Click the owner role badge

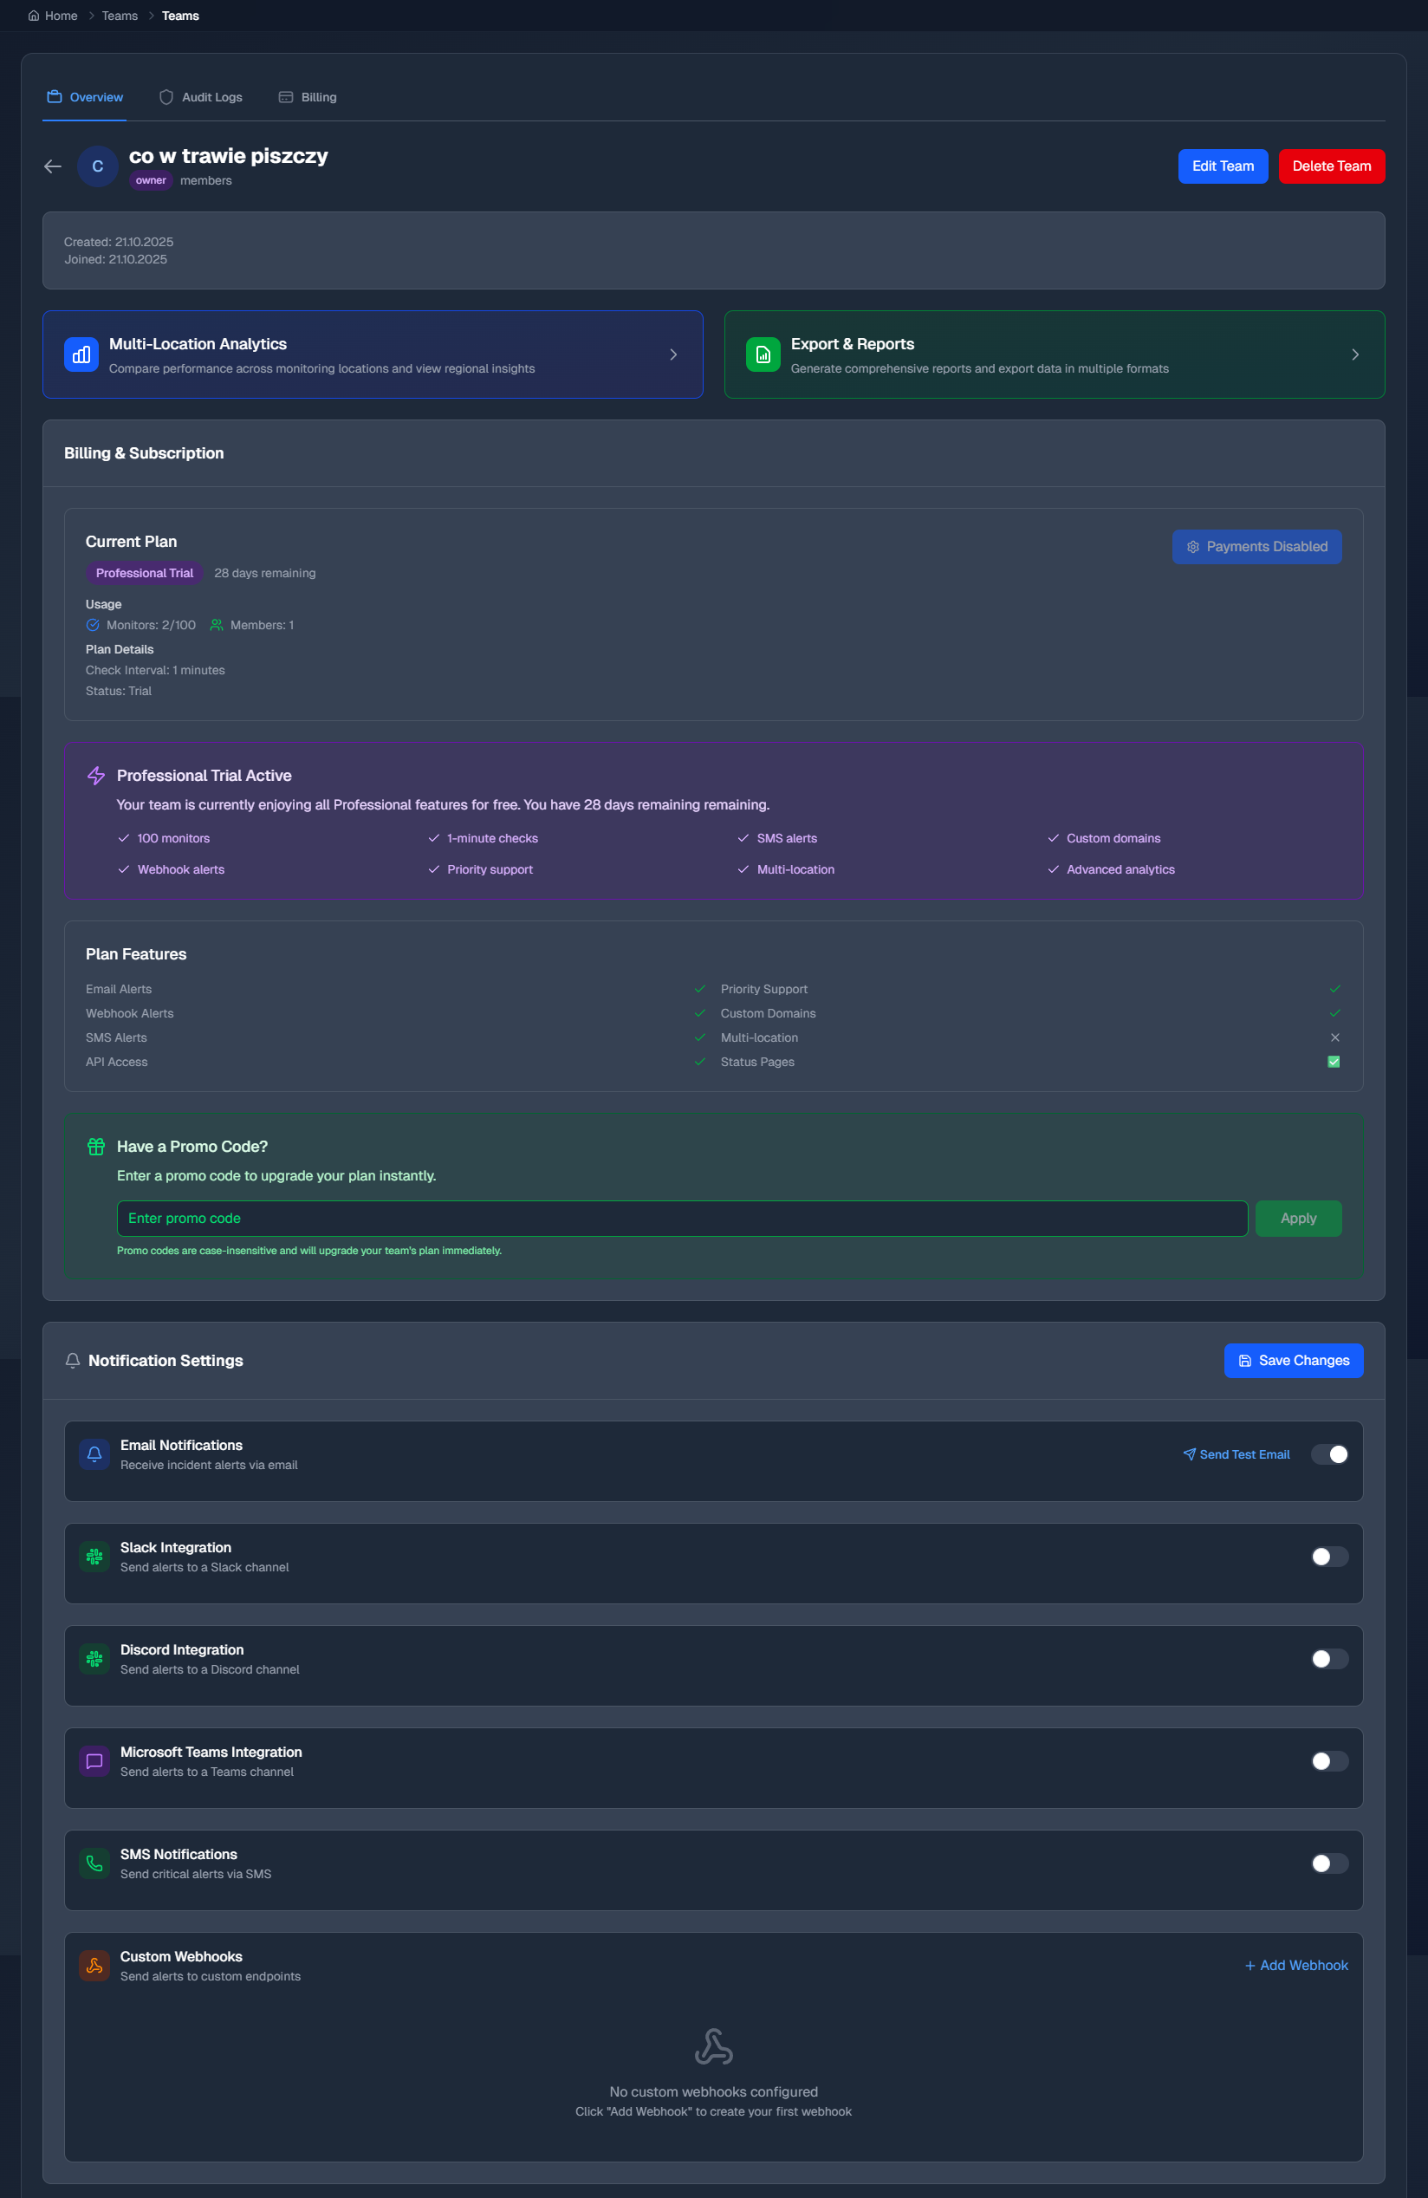click(151, 180)
